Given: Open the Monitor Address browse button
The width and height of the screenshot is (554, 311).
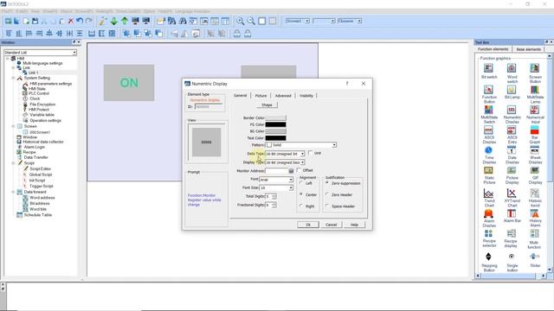Looking at the screenshot, I should [291, 171].
